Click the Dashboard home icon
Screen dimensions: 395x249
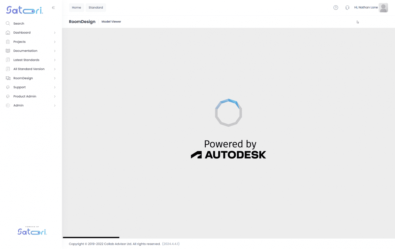[x=8, y=33]
